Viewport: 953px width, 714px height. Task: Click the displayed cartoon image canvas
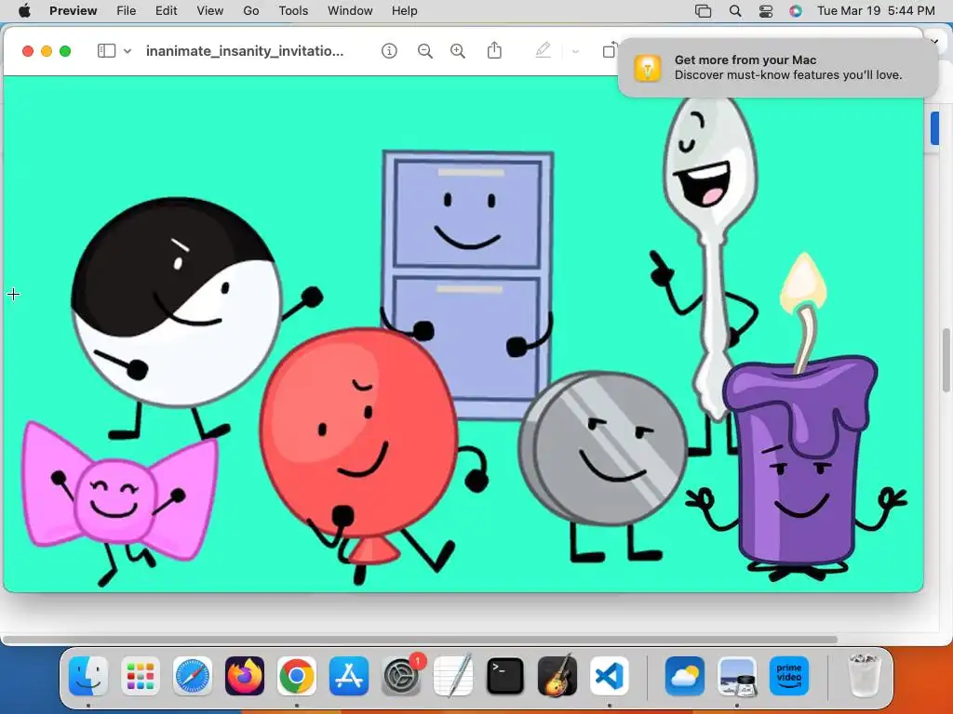[x=463, y=334]
